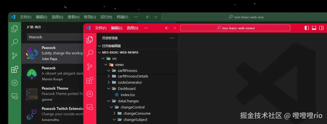Open Search in the green window activity bar
This screenshot has height=124, width=327.
click(x=14, y=42)
